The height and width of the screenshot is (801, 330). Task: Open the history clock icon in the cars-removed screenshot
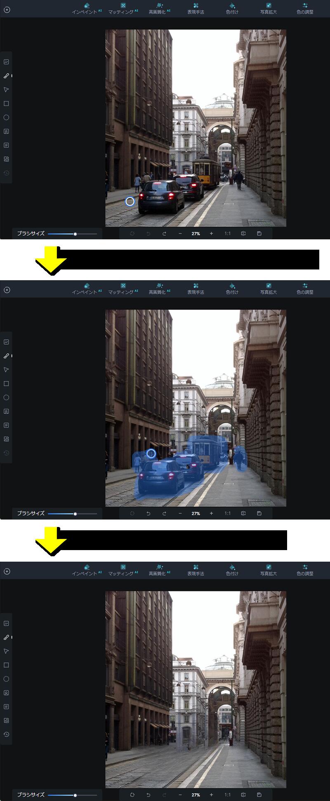pos(6,734)
